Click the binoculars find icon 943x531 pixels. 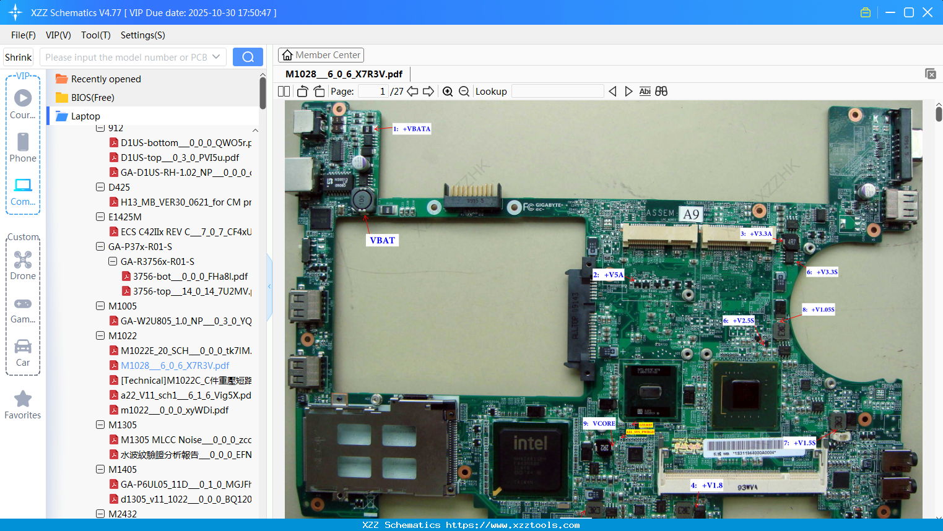(x=661, y=92)
